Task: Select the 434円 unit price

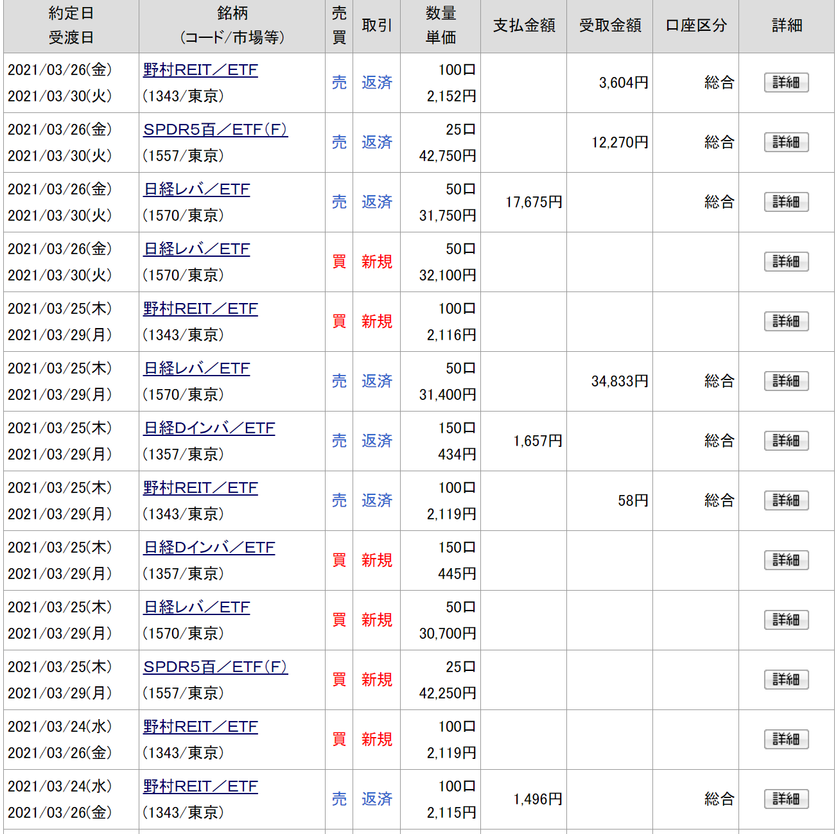Action: click(x=457, y=455)
